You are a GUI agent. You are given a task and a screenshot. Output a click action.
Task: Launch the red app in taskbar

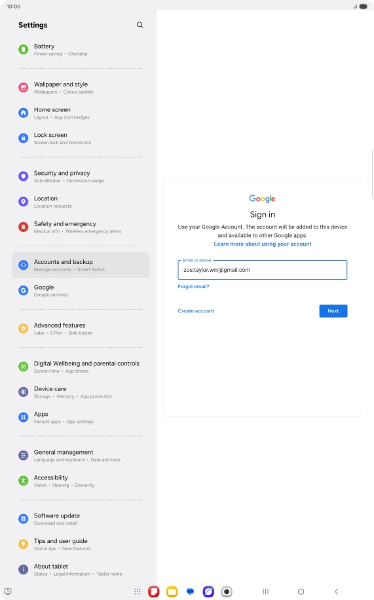point(154,591)
